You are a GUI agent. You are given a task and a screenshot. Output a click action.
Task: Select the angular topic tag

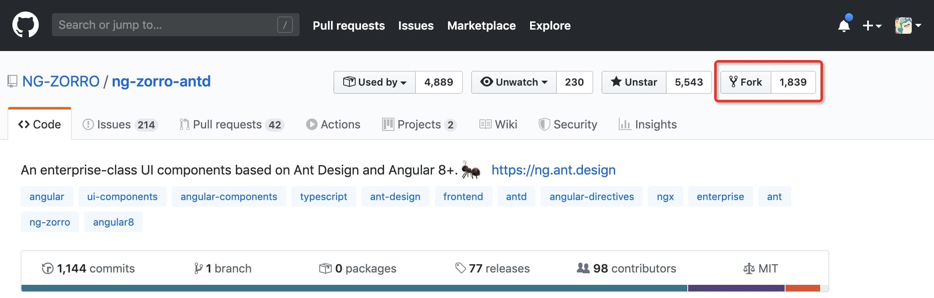[47, 197]
